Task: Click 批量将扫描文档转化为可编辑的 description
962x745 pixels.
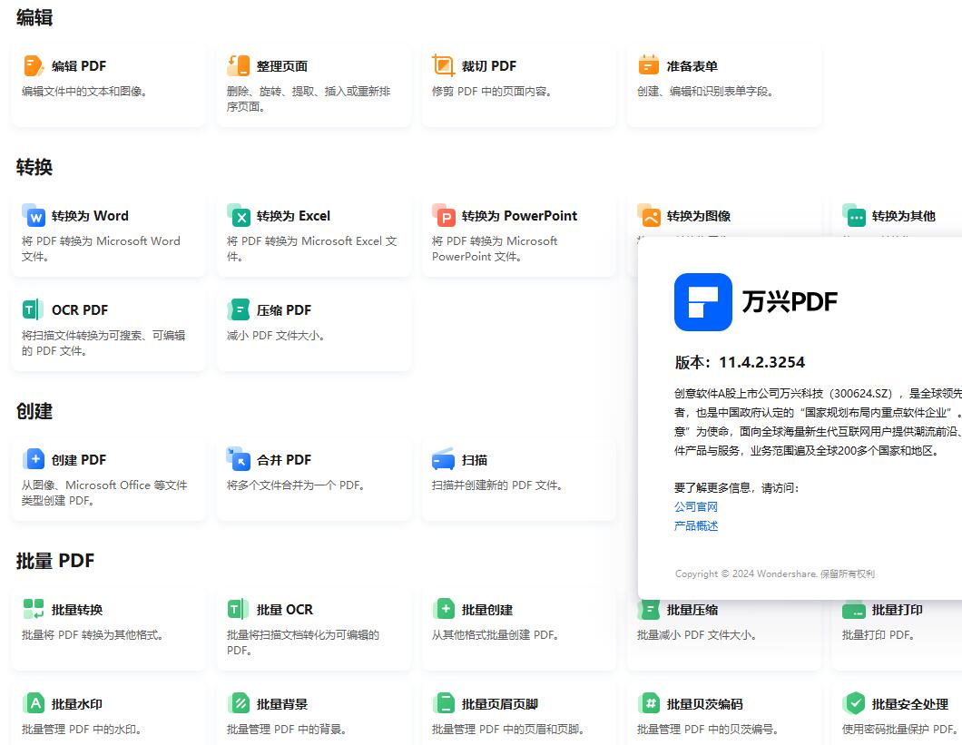Action: [303, 642]
